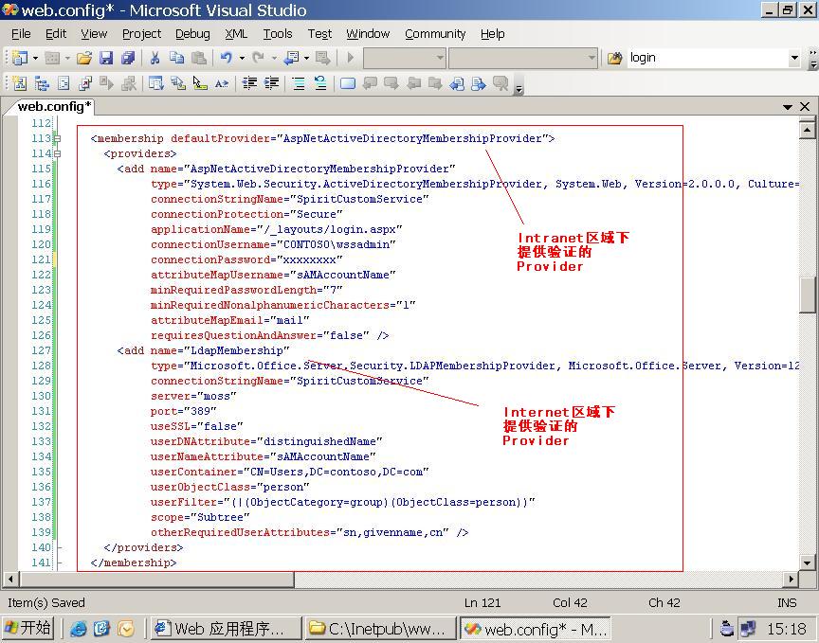Screen dimensions: 819x643
Task: Open the Undo history dropdown arrow
Action: (x=241, y=58)
